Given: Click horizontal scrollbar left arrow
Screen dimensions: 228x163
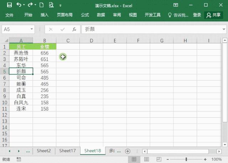Looking at the screenshot, I should click(x=145, y=151).
